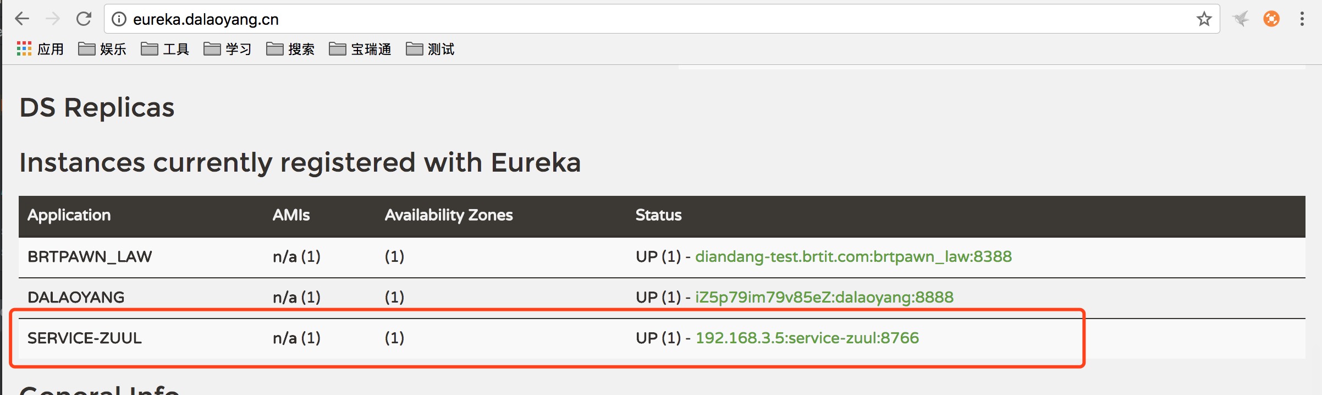Open the Chrome three-dot menu
Viewport: 1322px width, 395px height.
1302,19
